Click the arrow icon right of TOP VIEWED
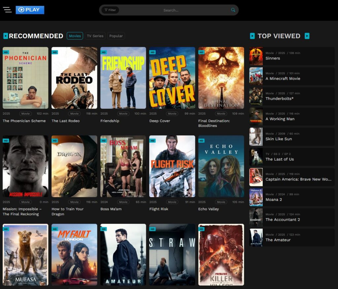This screenshot has width=338, height=289. pos(308,36)
